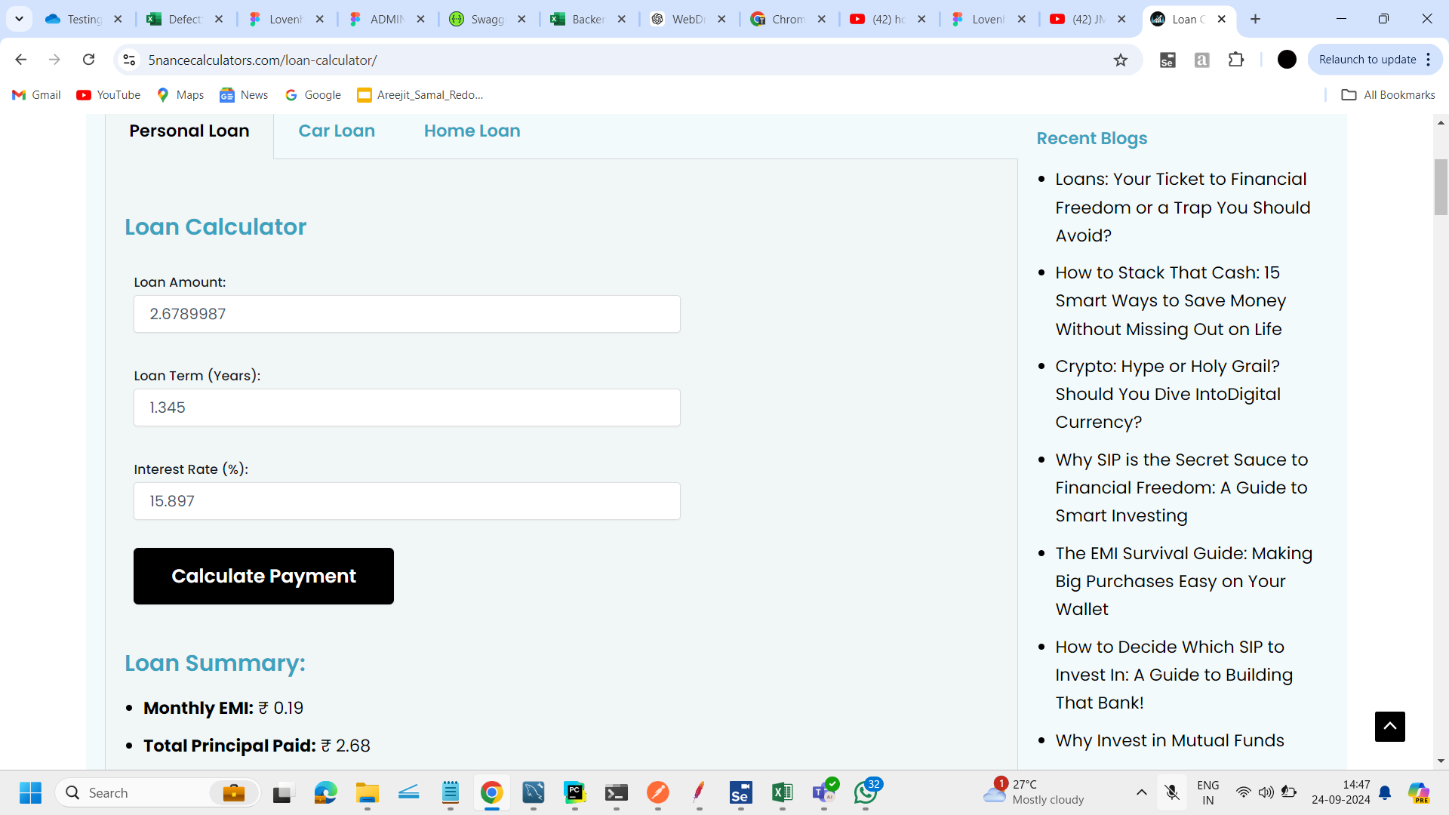Open the All Bookmarks folder
The height and width of the screenshot is (815, 1449).
coord(1389,94)
